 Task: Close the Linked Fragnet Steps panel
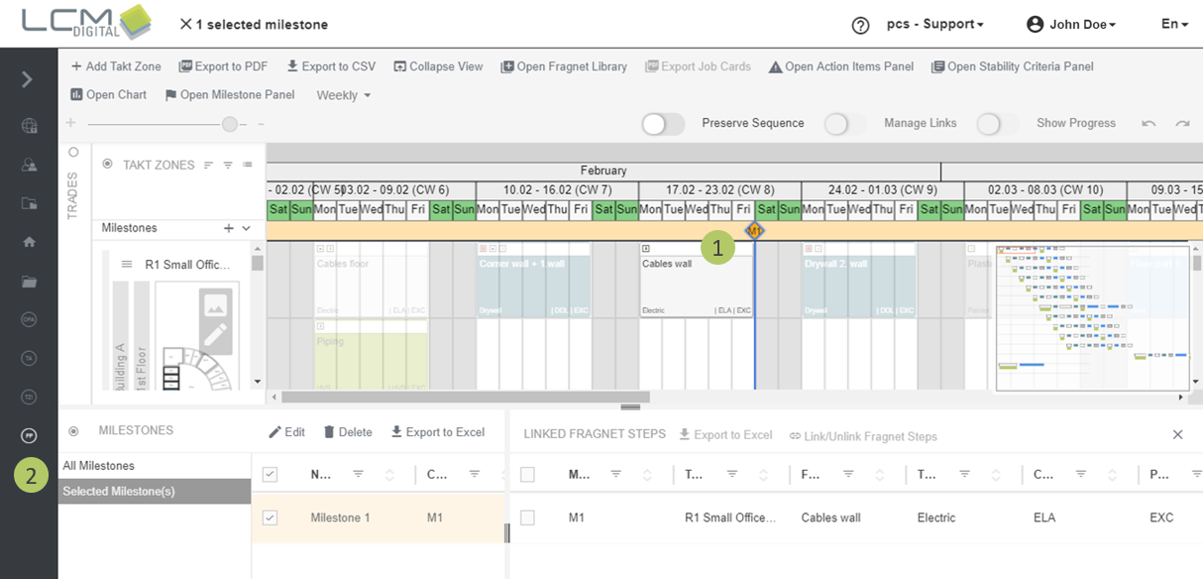[1177, 434]
